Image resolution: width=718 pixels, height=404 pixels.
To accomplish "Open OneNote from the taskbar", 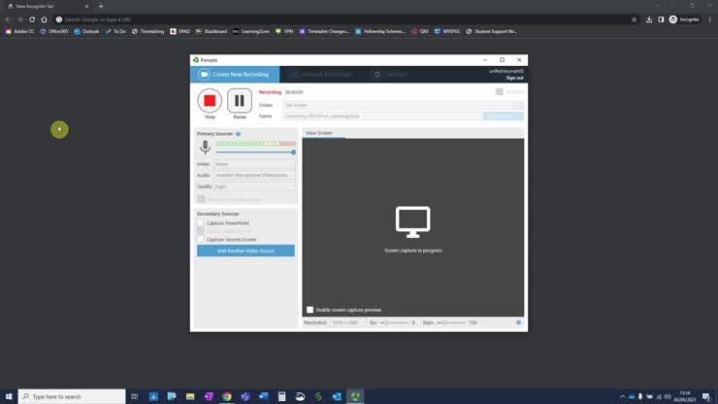I will pyautogui.click(x=209, y=396).
